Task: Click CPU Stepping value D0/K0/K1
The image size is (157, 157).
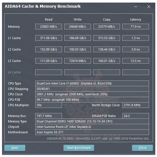Action: pyautogui.click(x=92, y=89)
